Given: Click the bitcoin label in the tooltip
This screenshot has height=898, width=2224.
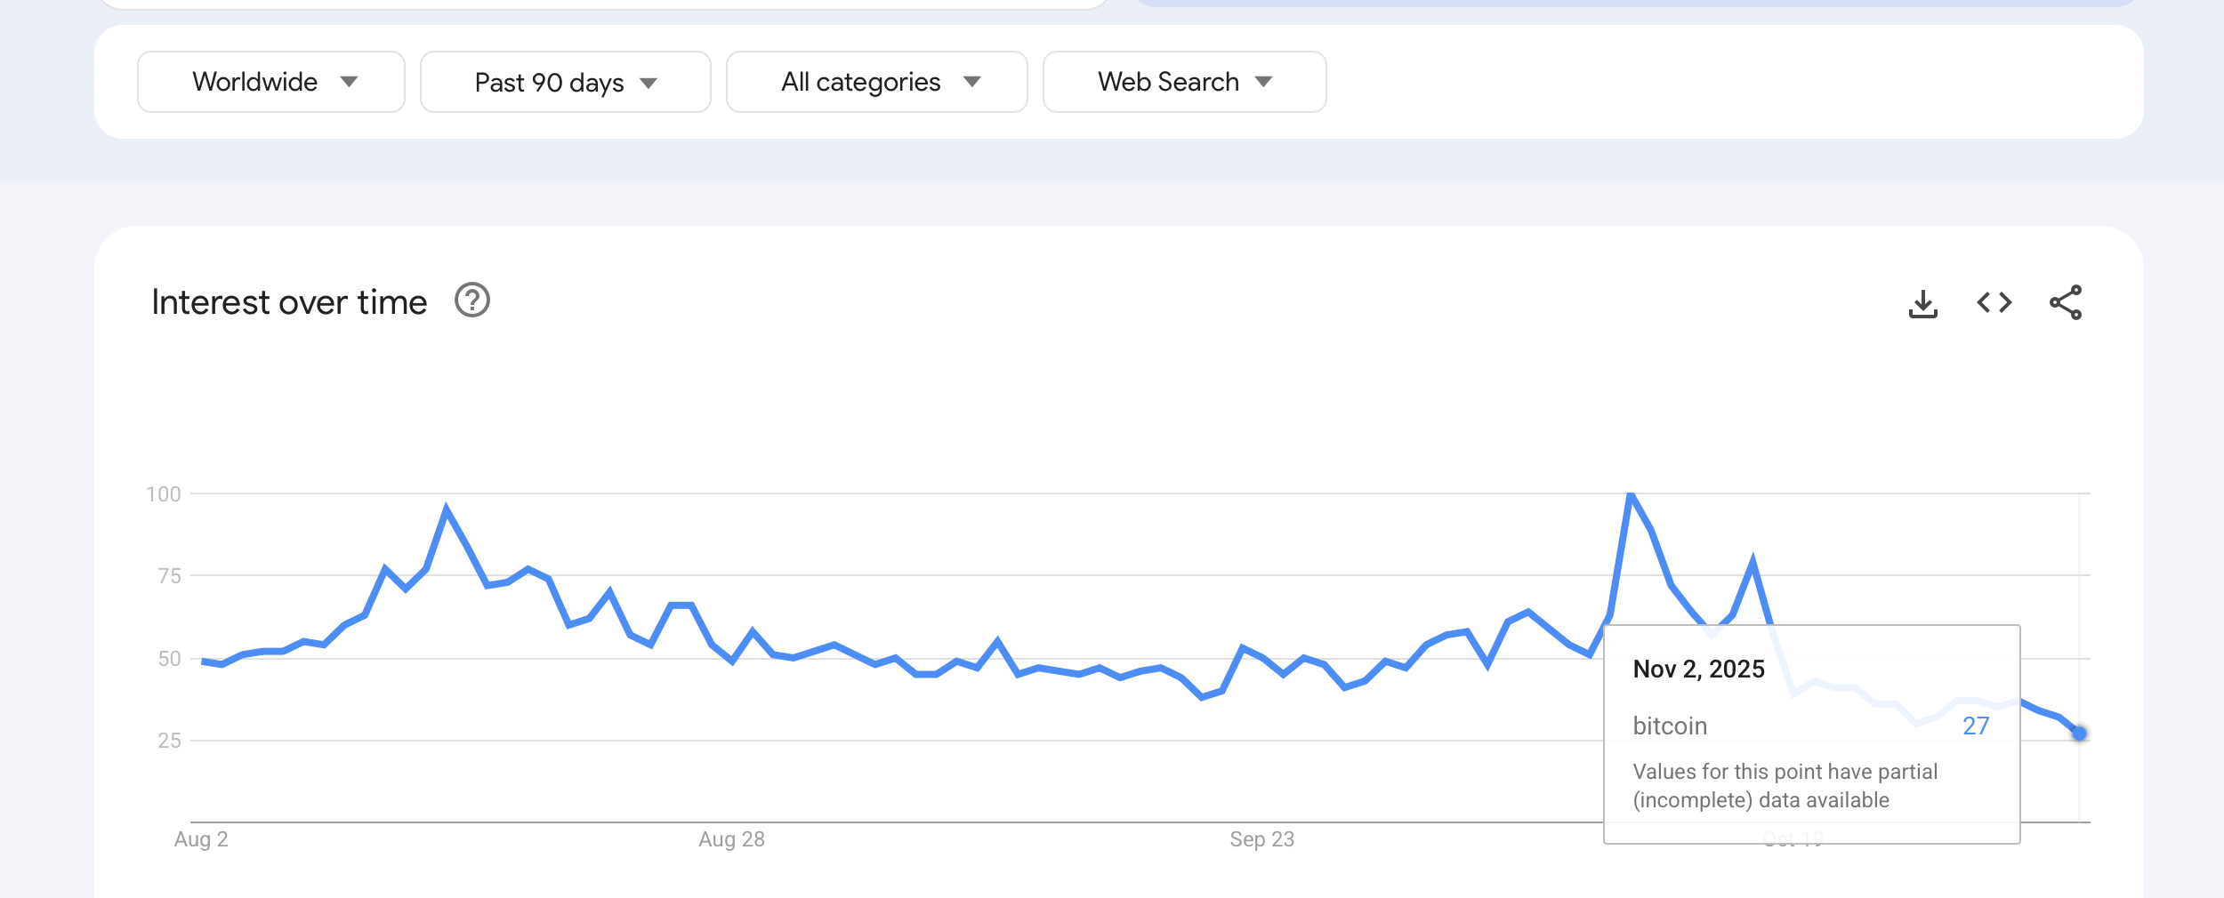Looking at the screenshot, I should pos(1669,726).
